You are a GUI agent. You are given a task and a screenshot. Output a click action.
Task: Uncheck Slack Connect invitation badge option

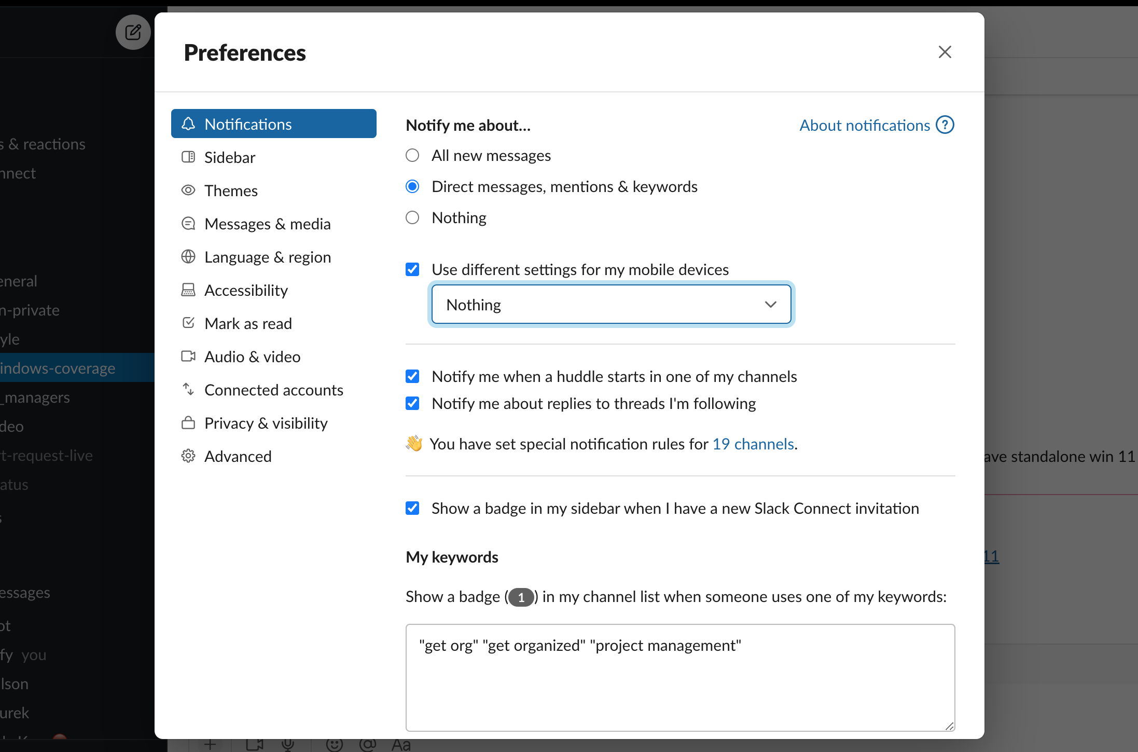[x=412, y=508]
